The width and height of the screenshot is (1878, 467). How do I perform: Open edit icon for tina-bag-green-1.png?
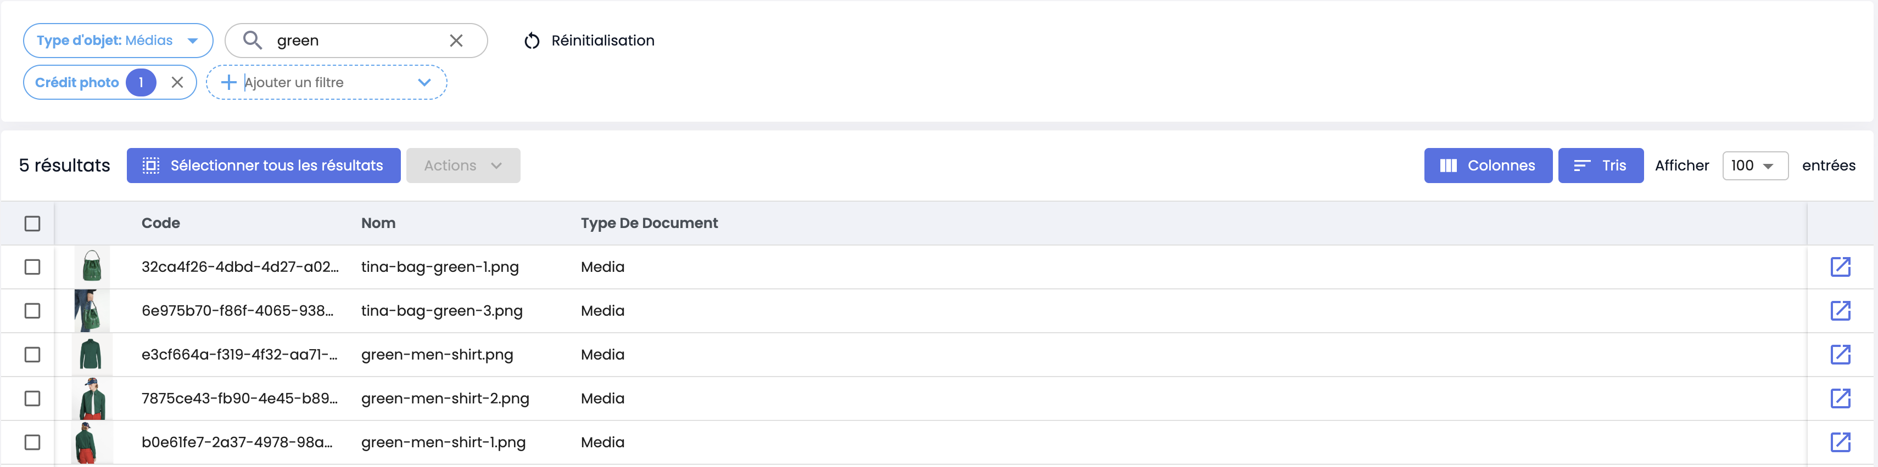[x=1840, y=267]
